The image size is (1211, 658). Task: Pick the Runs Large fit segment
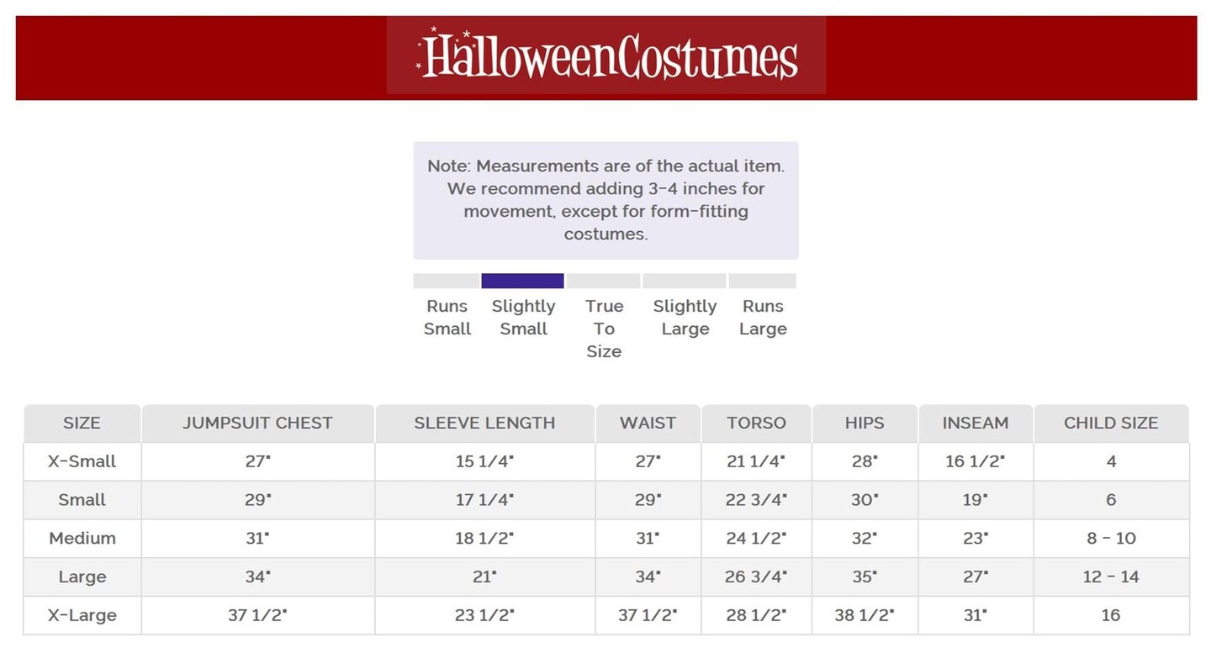tap(762, 282)
